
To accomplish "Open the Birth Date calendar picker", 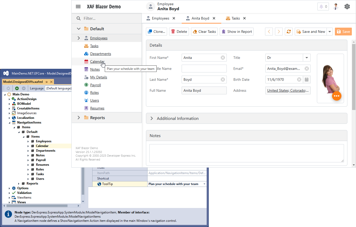I will (307, 79).
